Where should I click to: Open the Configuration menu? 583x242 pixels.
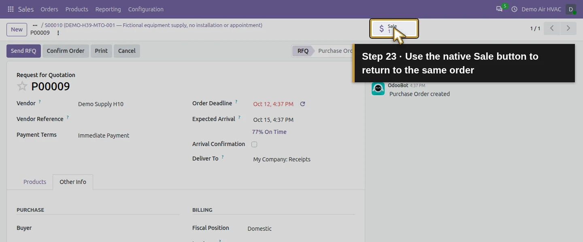[x=146, y=9]
